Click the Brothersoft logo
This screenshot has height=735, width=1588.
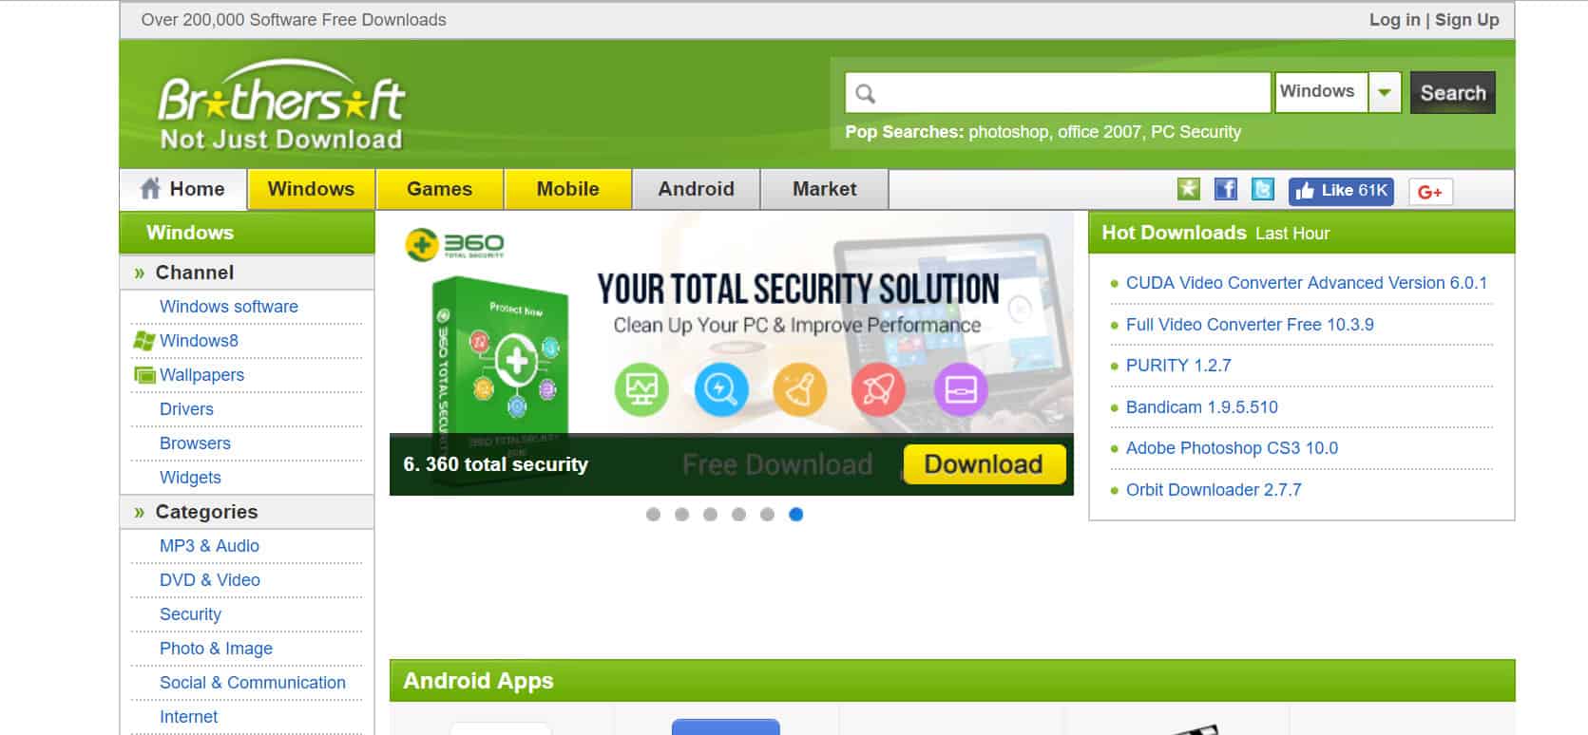281,104
